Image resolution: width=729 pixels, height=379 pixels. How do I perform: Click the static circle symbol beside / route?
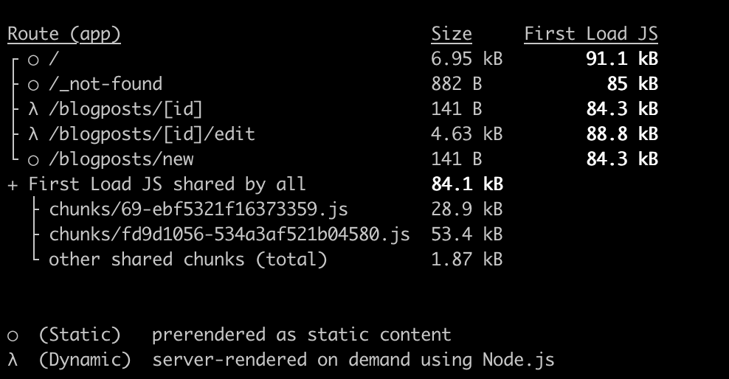click(x=33, y=60)
